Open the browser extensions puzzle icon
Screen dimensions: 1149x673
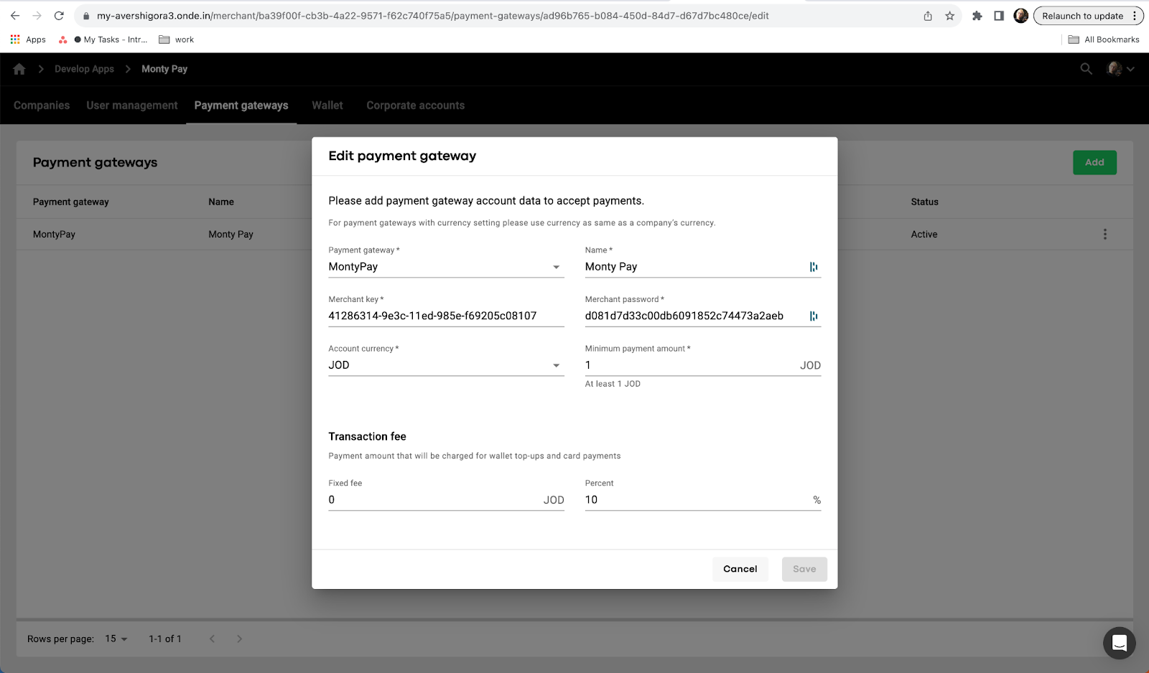977,16
